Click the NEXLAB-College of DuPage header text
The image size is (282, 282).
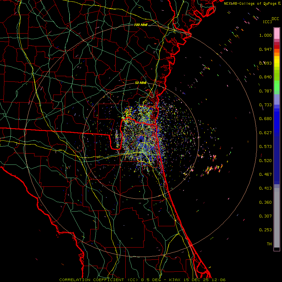252,3
